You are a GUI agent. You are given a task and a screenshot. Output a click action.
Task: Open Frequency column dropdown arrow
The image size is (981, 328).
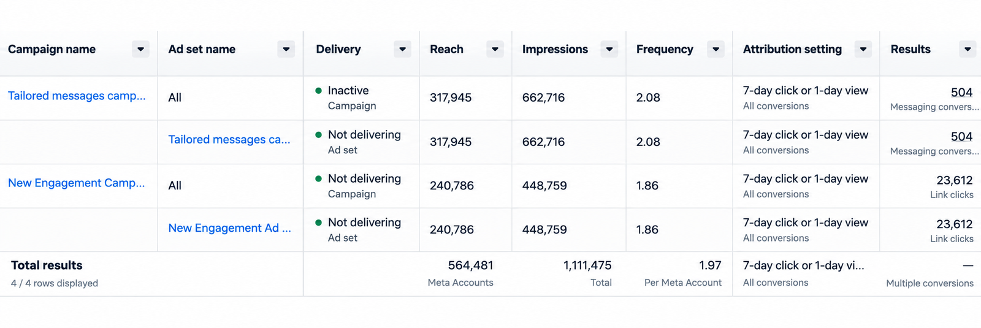click(716, 49)
